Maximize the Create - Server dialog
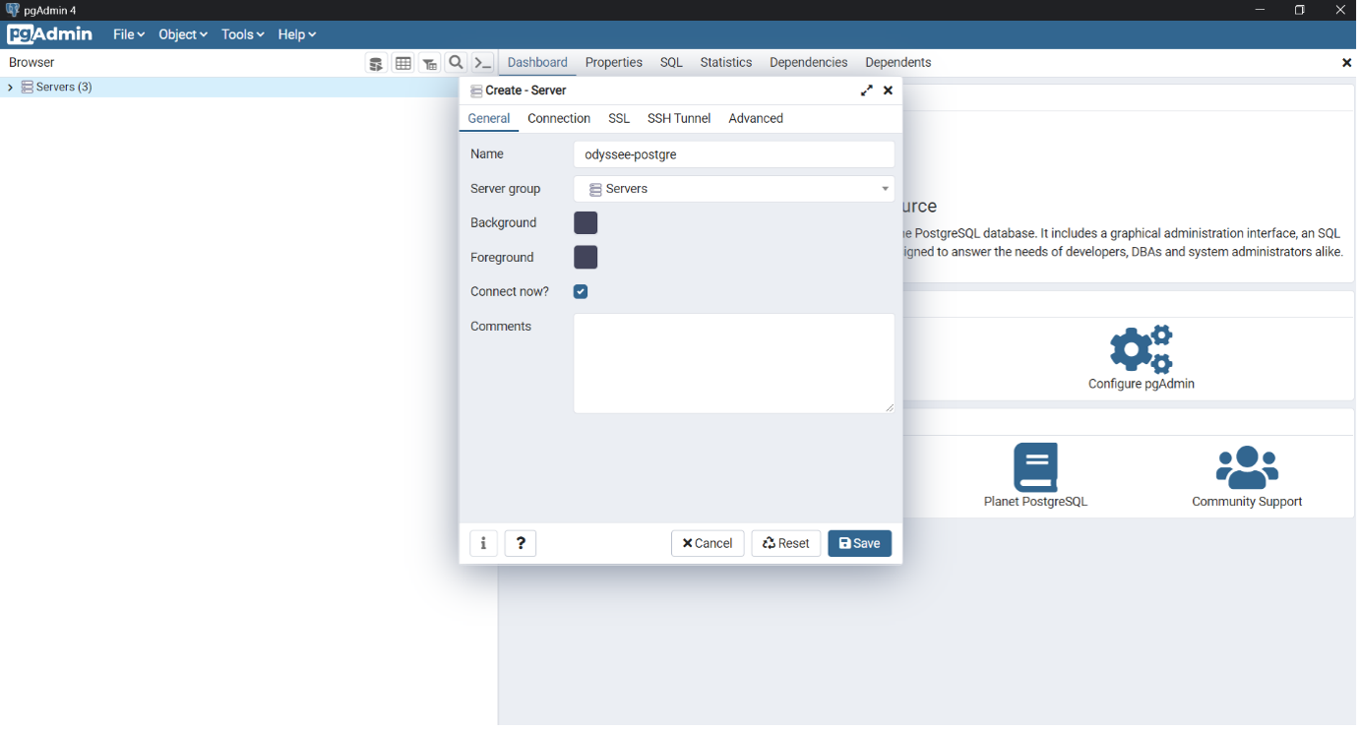 click(867, 91)
